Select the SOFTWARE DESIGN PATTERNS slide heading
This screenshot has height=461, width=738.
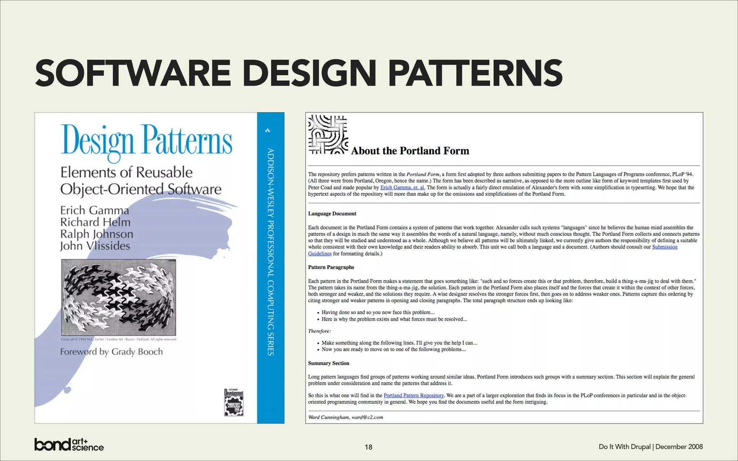(299, 73)
